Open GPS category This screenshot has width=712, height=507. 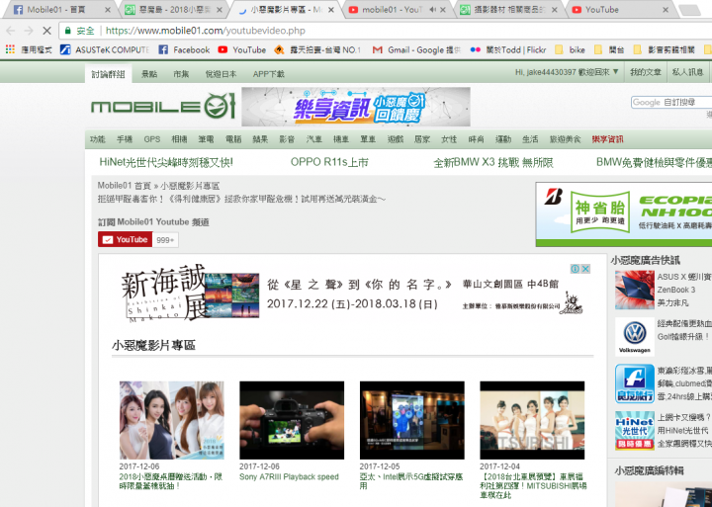coord(151,139)
